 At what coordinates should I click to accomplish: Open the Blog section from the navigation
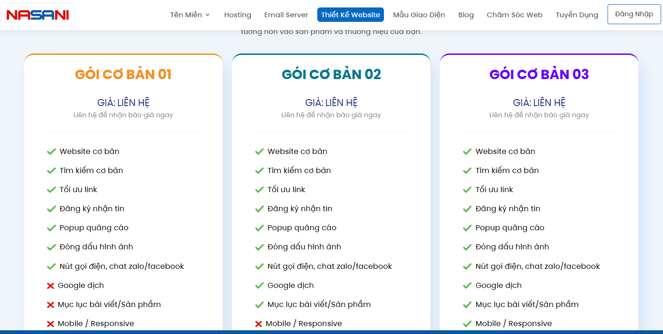coord(465,14)
